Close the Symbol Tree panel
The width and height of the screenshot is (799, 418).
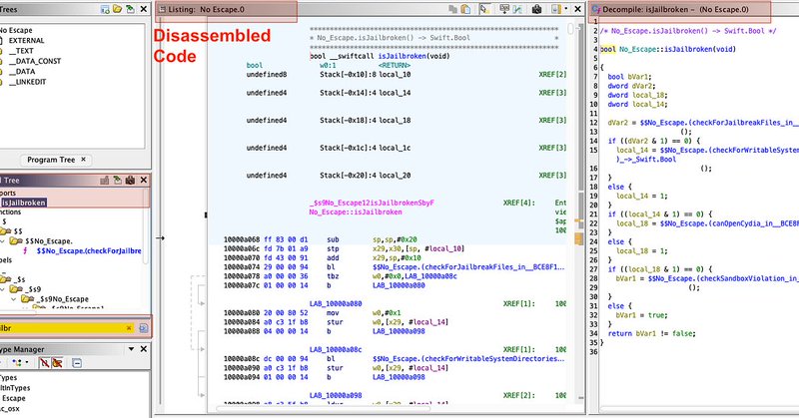144,181
